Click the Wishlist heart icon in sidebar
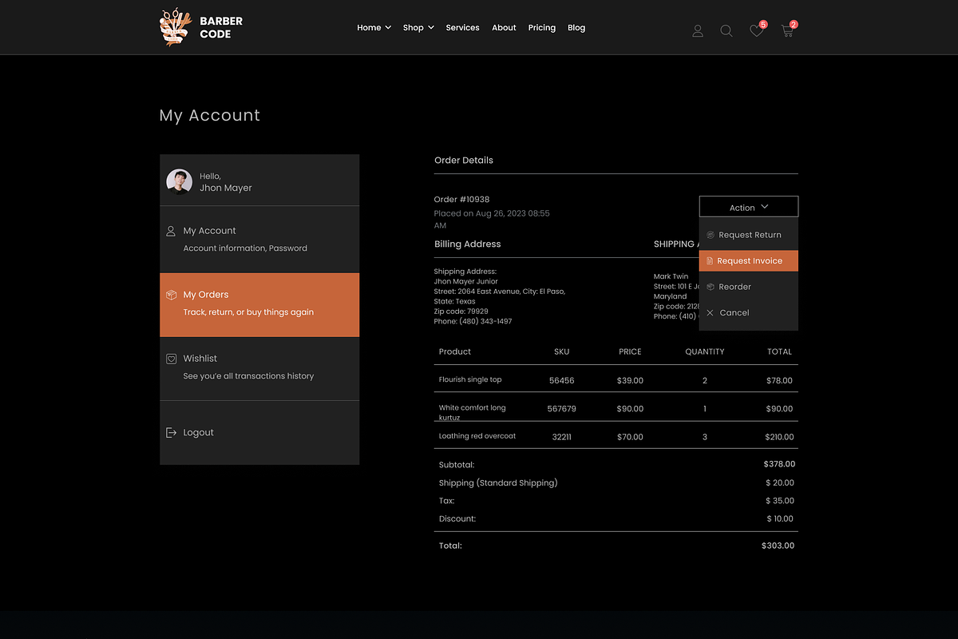Screen dimensions: 958x639 [x=171, y=359]
